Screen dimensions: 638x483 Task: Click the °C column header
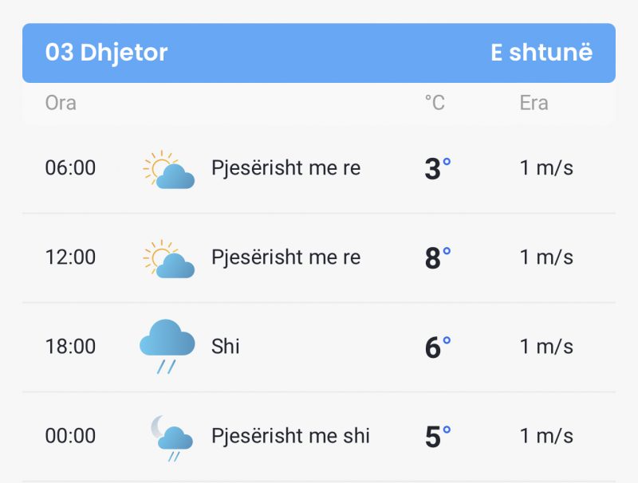[435, 103]
